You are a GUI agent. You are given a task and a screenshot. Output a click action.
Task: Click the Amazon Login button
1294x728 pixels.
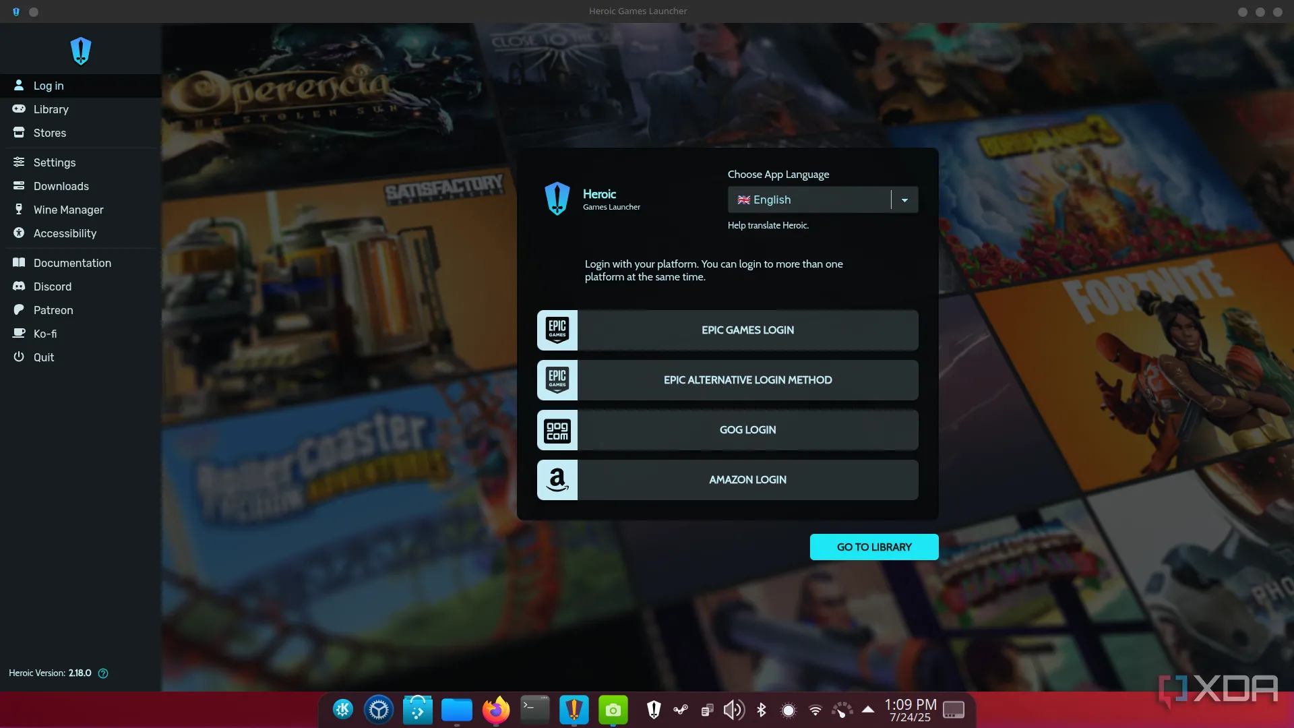[x=727, y=480]
